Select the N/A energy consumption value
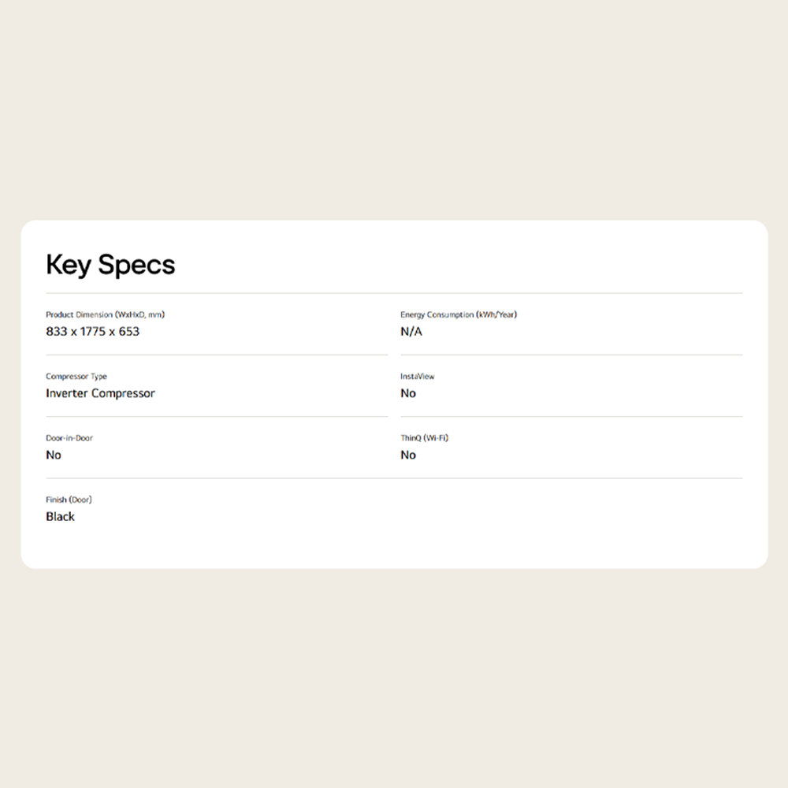Viewport: 788px width, 788px height. (411, 332)
